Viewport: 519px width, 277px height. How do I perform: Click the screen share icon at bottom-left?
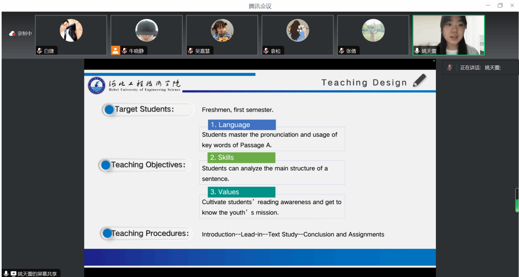14,274
